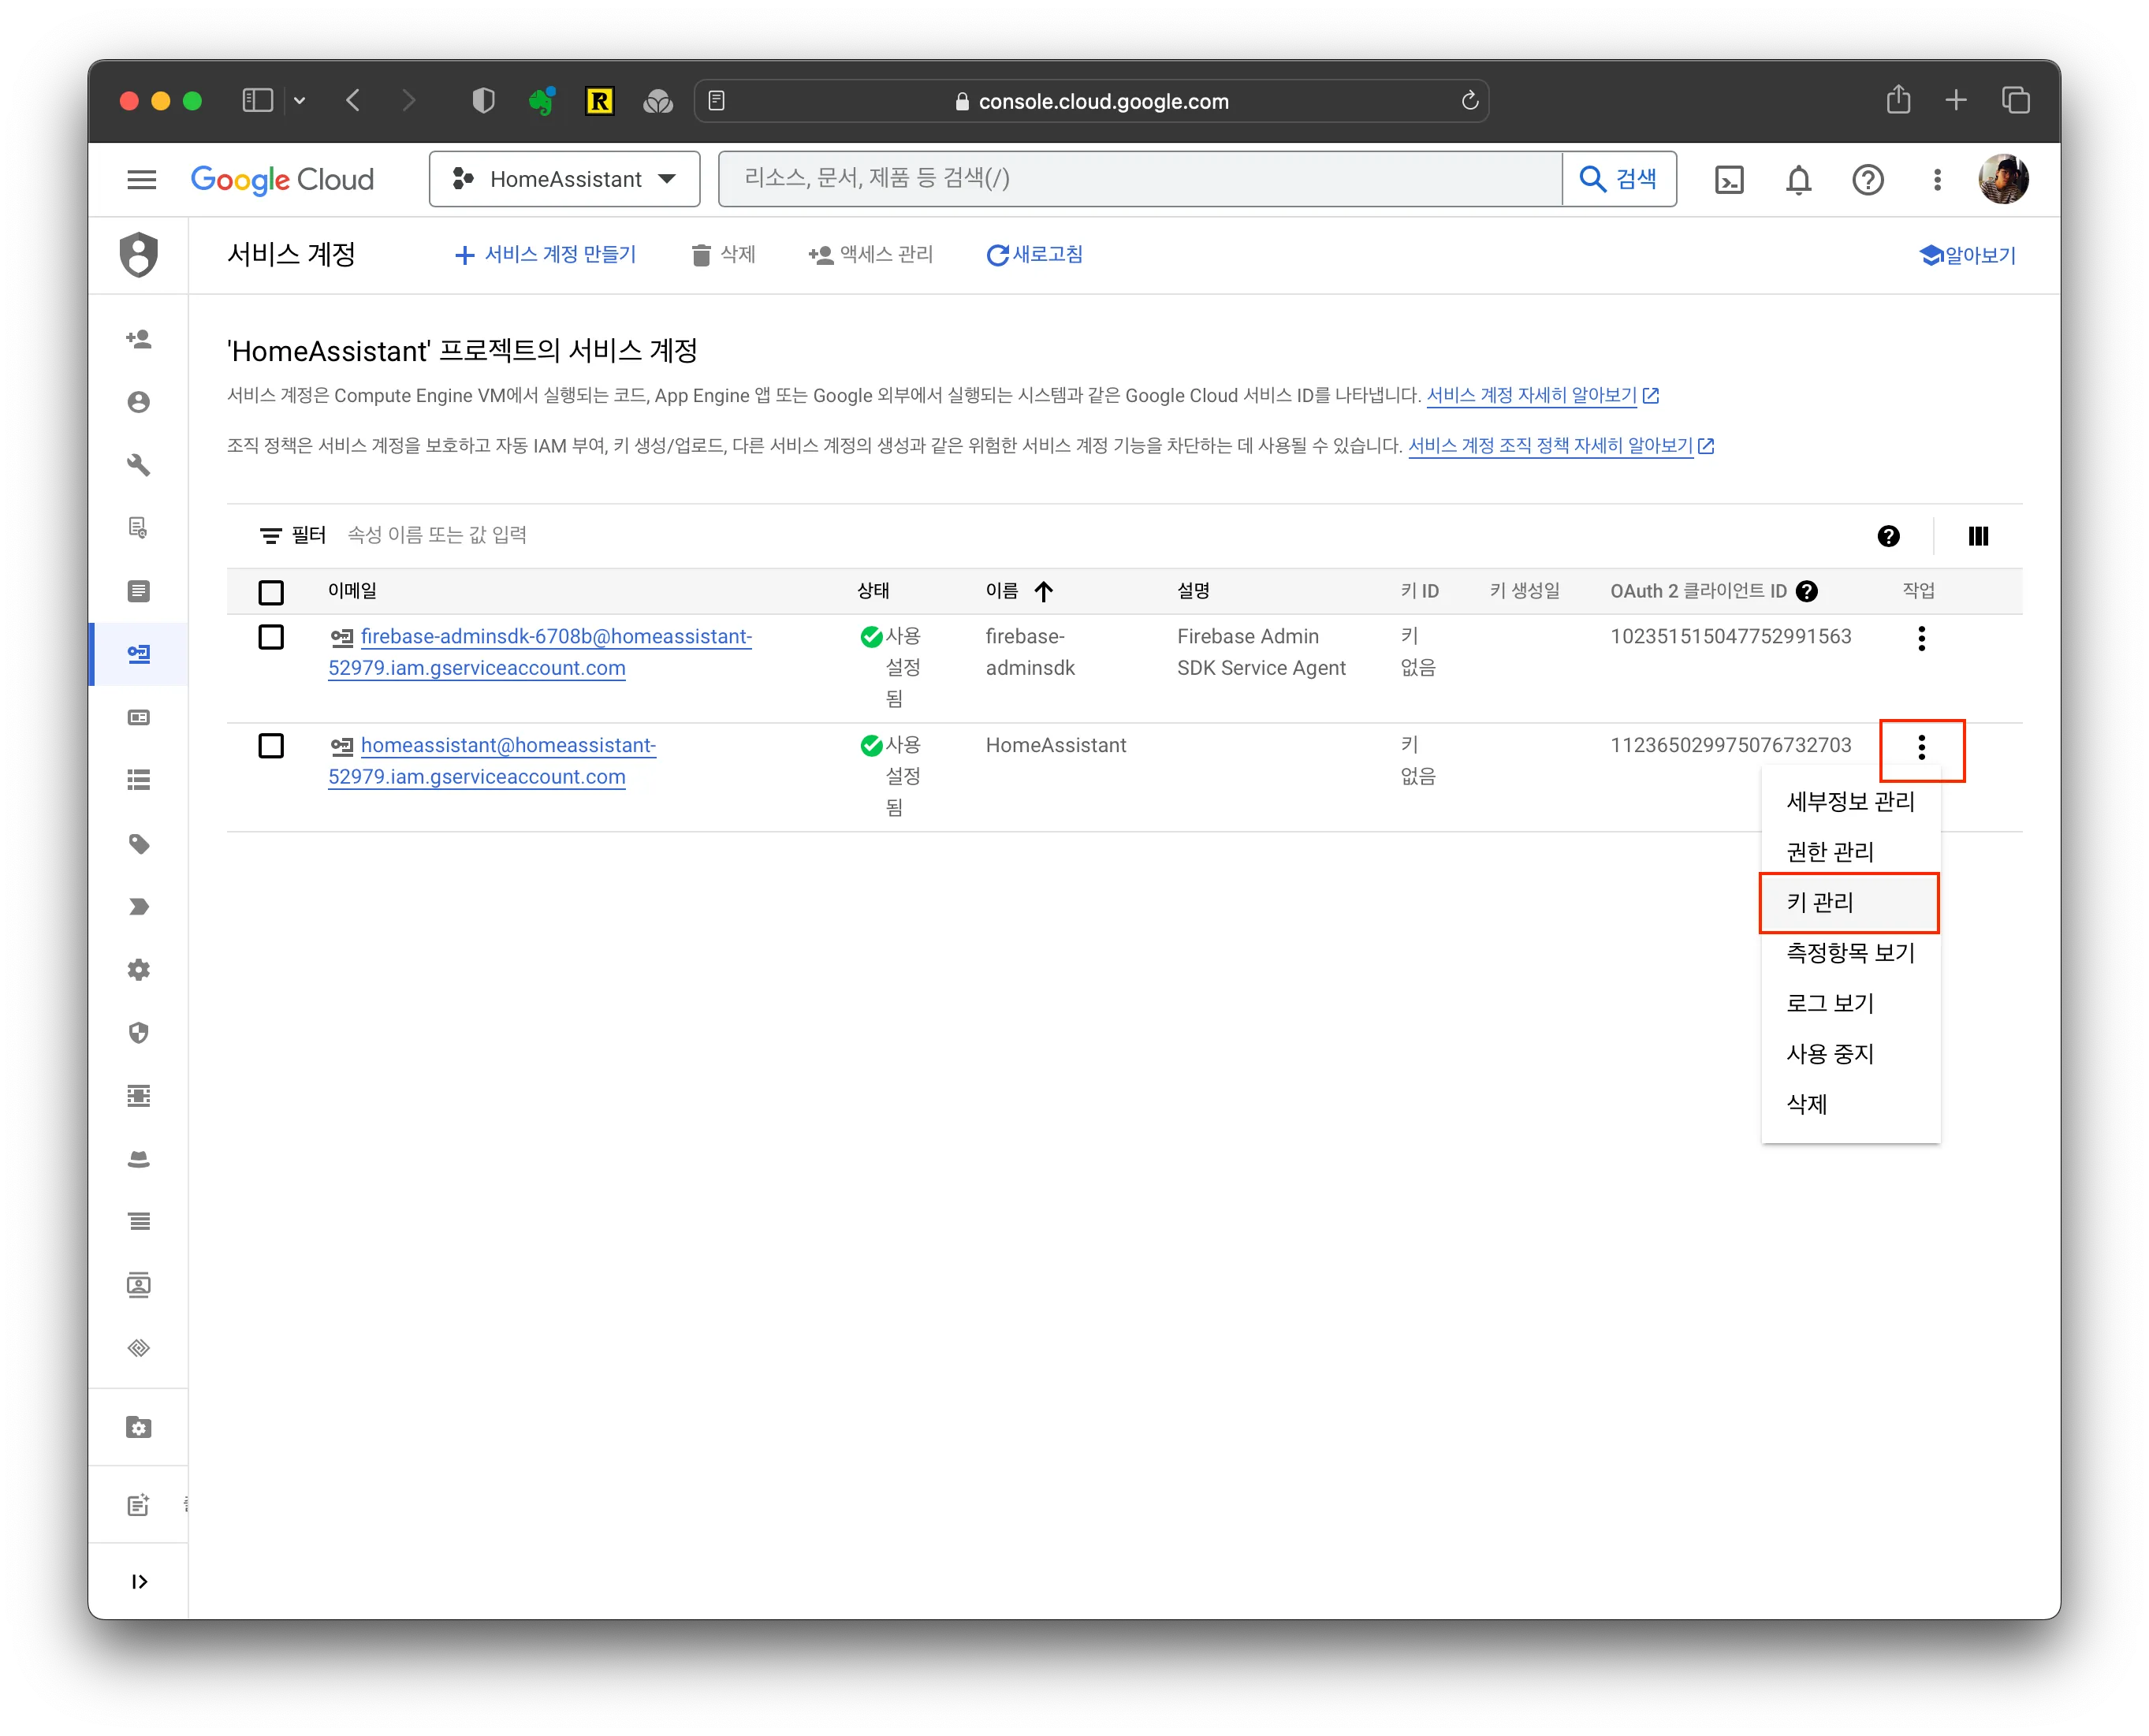Open the top bar three-dot settings menu
This screenshot has height=1736, width=2149.
(x=1937, y=179)
